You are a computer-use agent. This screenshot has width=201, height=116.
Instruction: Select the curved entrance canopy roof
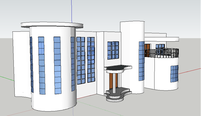click(118, 68)
